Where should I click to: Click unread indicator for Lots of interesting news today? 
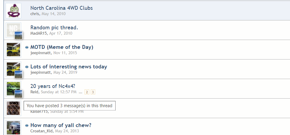pos(27,67)
